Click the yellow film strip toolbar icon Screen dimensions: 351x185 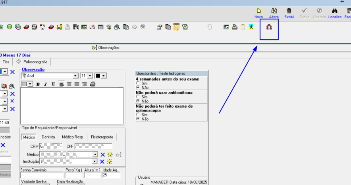59,27
